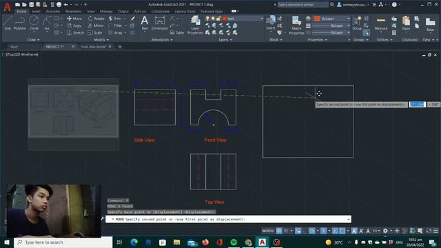Open the Home ribbon tab
Screen dimensions: 441x248
[x=21, y=12]
